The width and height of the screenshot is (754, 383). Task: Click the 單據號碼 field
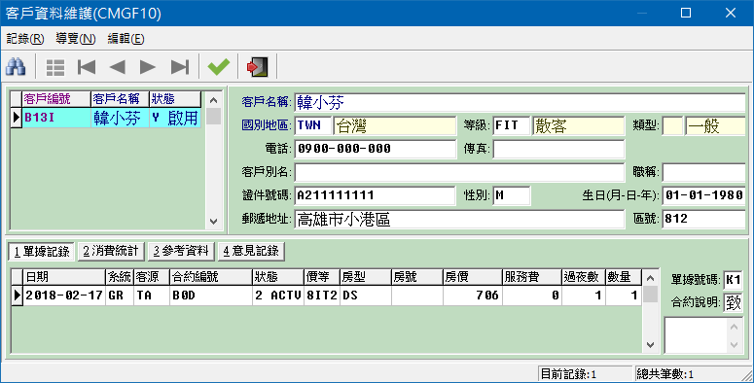pos(733,280)
